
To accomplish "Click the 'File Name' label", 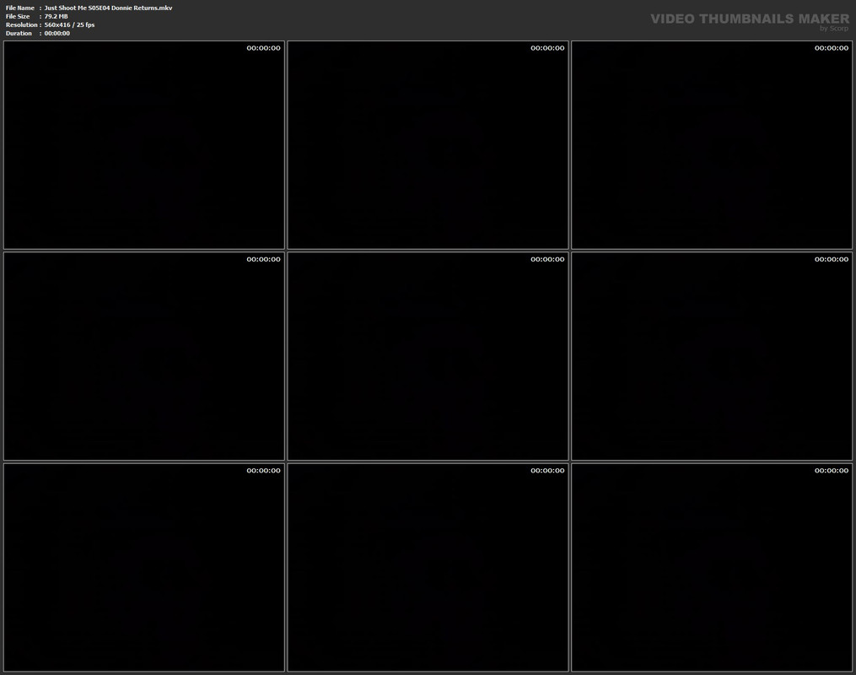I will (x=20, y=8).
